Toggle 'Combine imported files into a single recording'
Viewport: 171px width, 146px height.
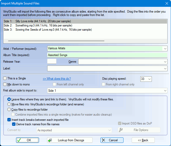click(x=13, y=115)
